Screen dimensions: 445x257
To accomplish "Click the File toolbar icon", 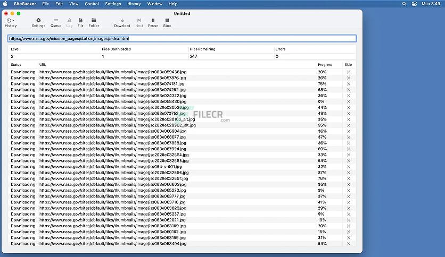I will [80, 23].
